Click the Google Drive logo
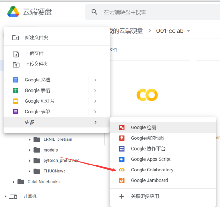The height and width of the screenshot is (207, 220). (13, 12)
